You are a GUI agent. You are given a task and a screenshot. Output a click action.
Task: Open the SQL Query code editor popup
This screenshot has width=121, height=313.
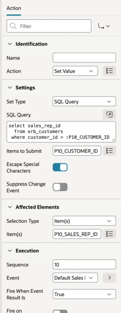[109, 115]
